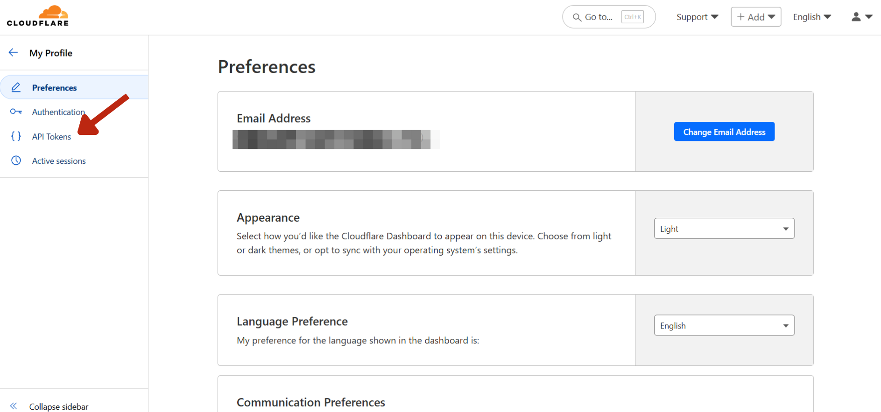Open the Preferences sidebar item
Screen dimensions: 881x412
(x=74, y=87)
